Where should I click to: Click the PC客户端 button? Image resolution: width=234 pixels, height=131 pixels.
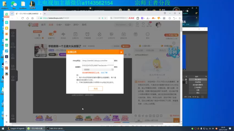171,35
